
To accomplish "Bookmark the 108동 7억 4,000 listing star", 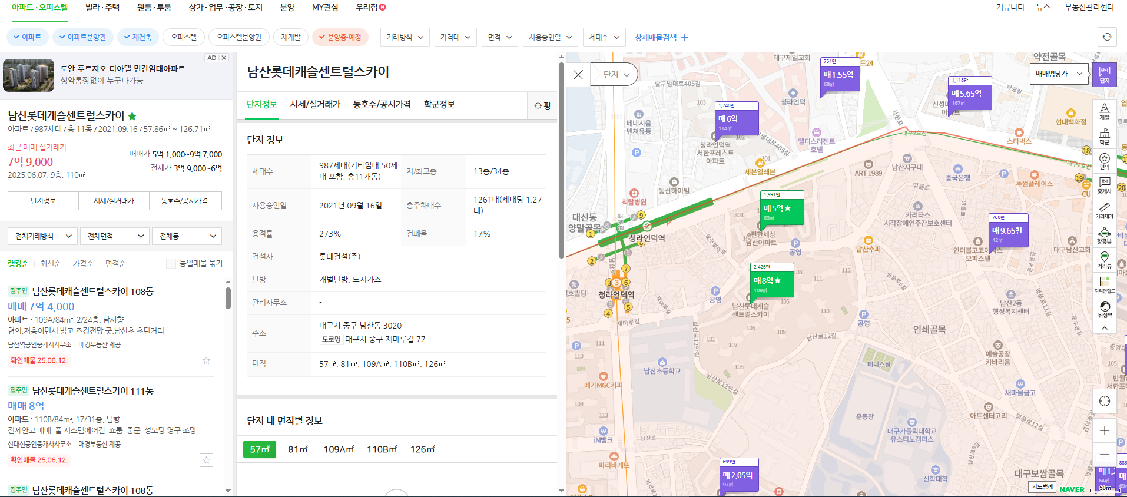I will click(206, 360).
